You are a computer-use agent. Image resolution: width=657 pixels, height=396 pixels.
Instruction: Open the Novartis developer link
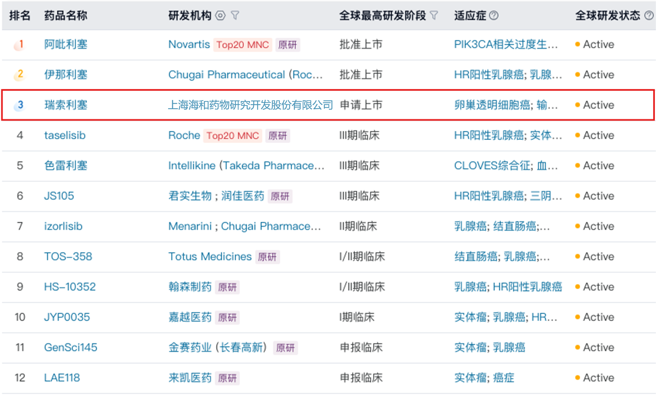coord(189,45)
